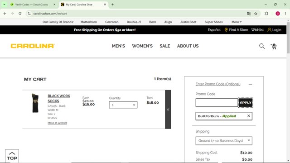
Task: Click the browser forward arrow
Action: [12, 14]
